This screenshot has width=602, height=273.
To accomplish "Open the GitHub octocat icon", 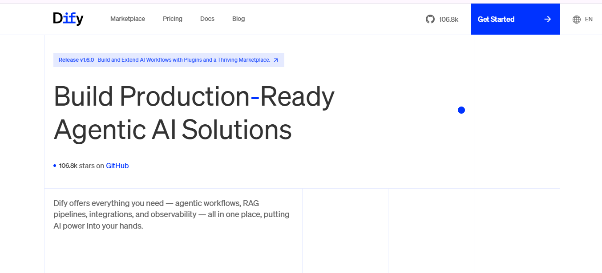I will [x=430, y=19].
